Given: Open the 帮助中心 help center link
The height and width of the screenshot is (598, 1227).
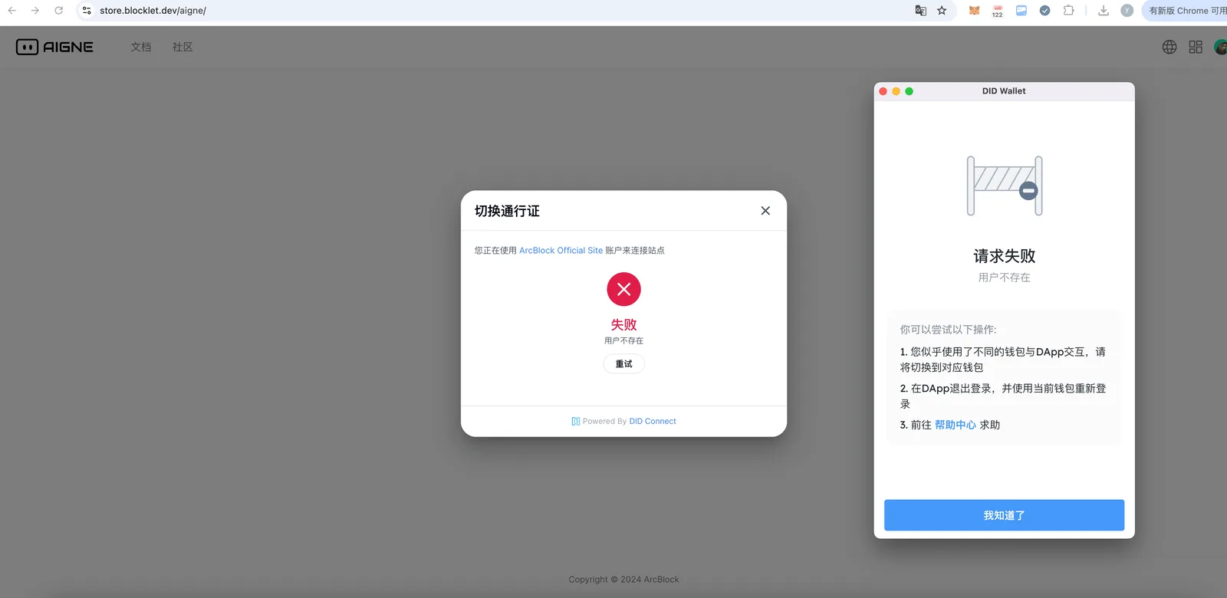Looking at the screenshot, I should click(x=956, y=425).
